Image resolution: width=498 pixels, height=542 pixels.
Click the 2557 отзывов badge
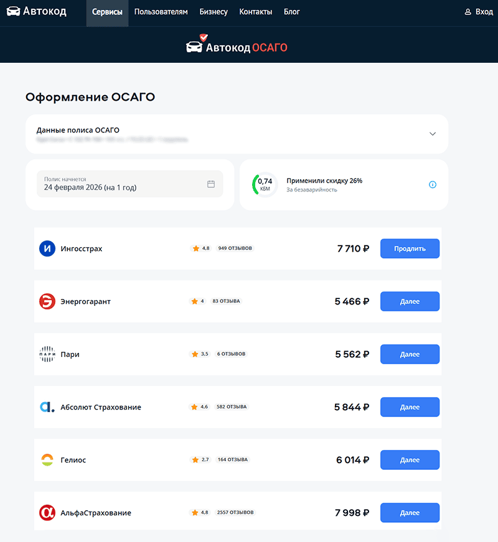pyautogui.click(x=235, y=512)
